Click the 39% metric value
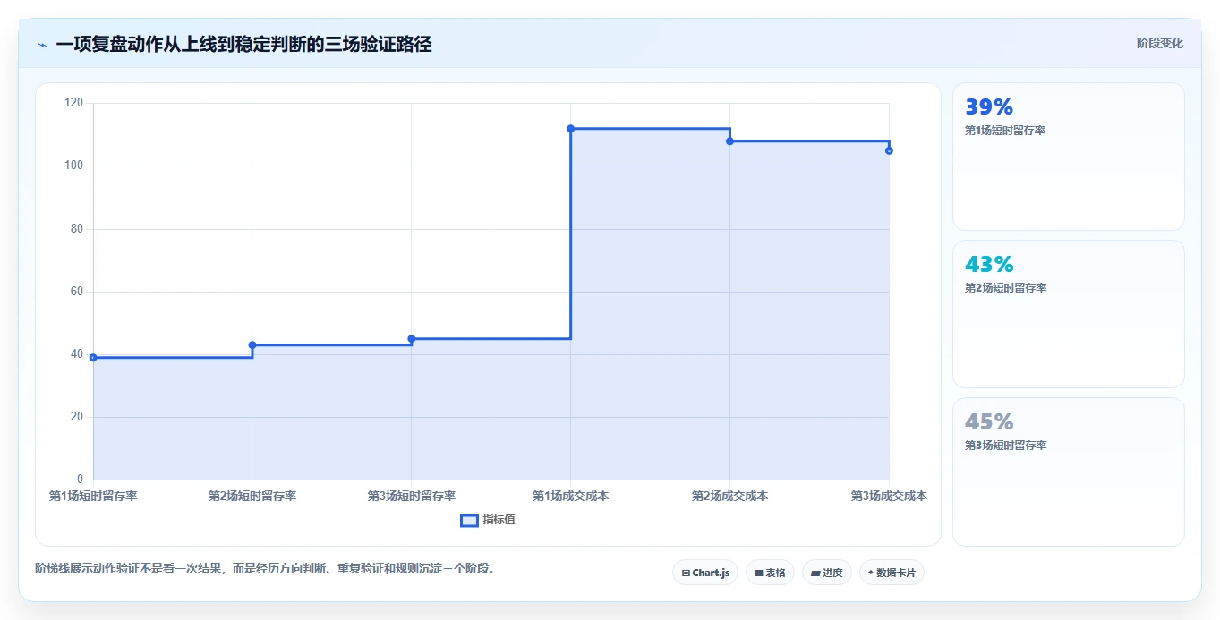The image size is (1220, 620). [x=989, y=107]
